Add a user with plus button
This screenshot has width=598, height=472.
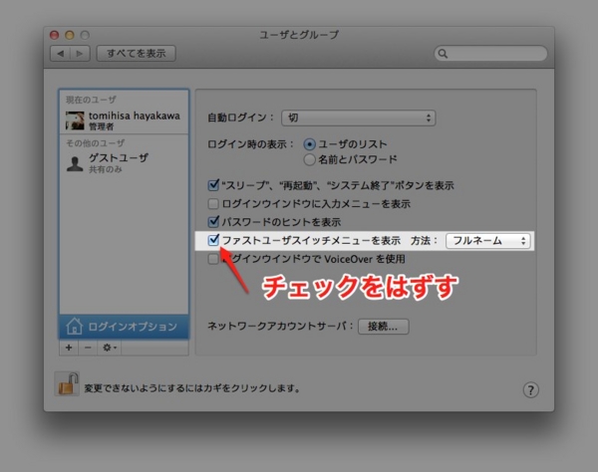click(69, 348)
